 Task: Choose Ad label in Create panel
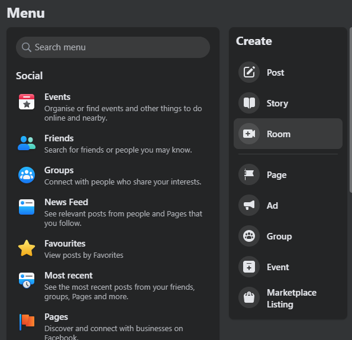point(272,206)
